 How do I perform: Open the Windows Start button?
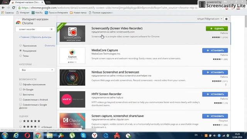point(5,136)
